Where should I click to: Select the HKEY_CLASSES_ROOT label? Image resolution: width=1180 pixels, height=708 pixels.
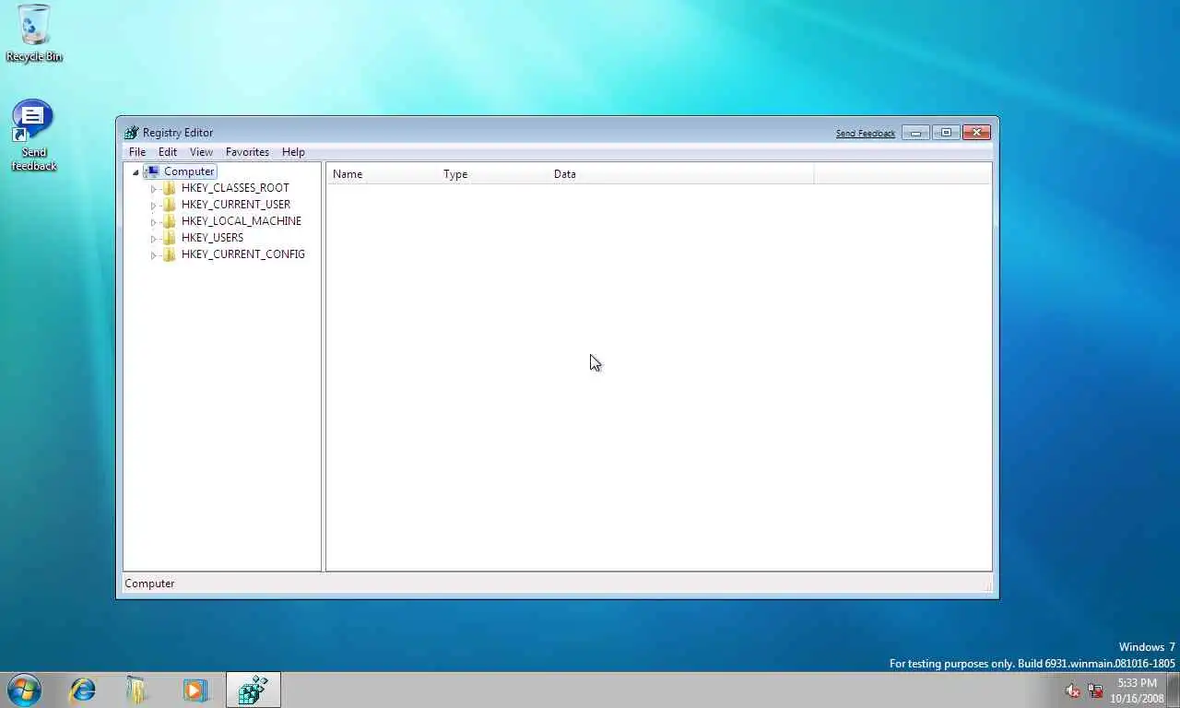(x=235, y=188)
